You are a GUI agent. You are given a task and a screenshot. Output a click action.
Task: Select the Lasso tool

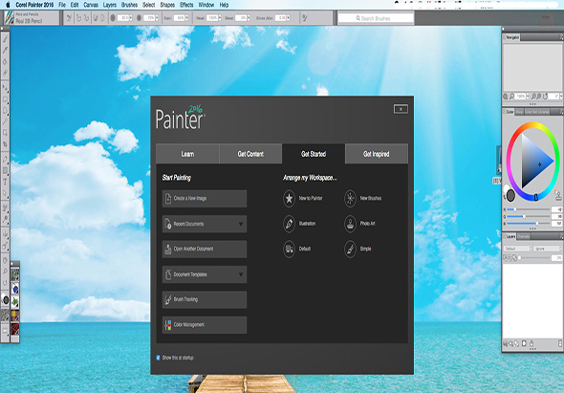coord(6,111)
